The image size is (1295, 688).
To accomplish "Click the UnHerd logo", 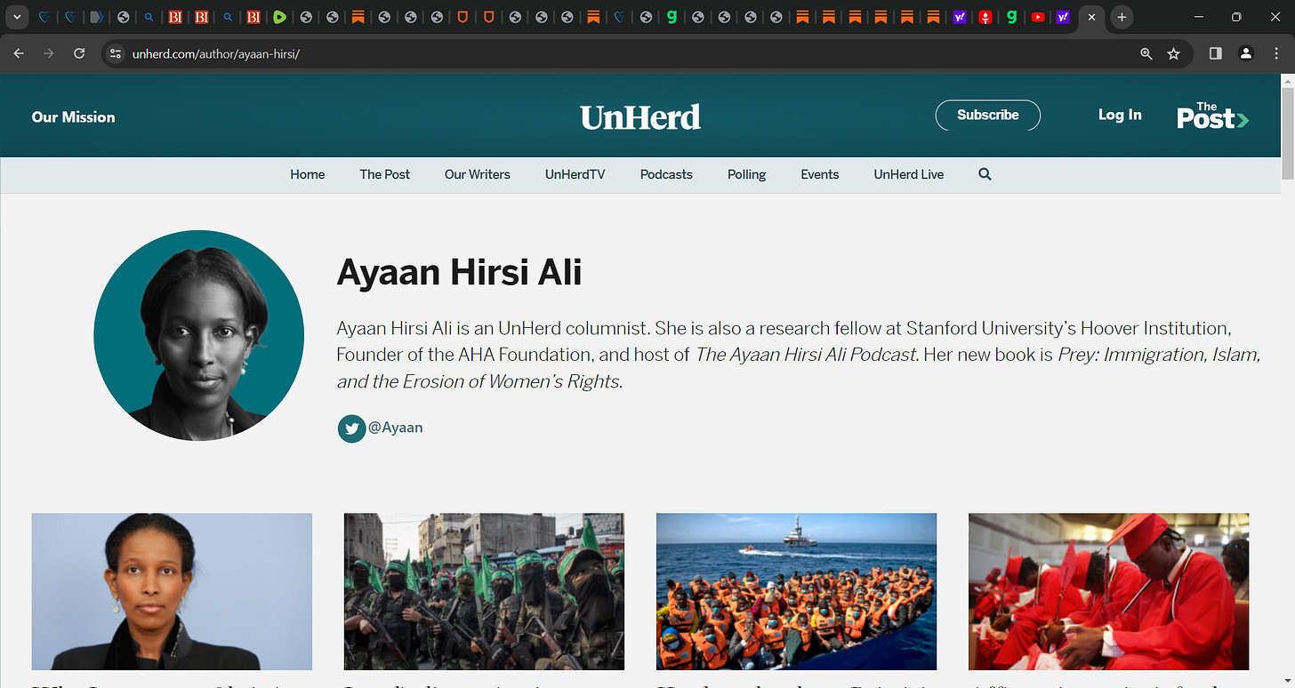I will click(640, 116).
